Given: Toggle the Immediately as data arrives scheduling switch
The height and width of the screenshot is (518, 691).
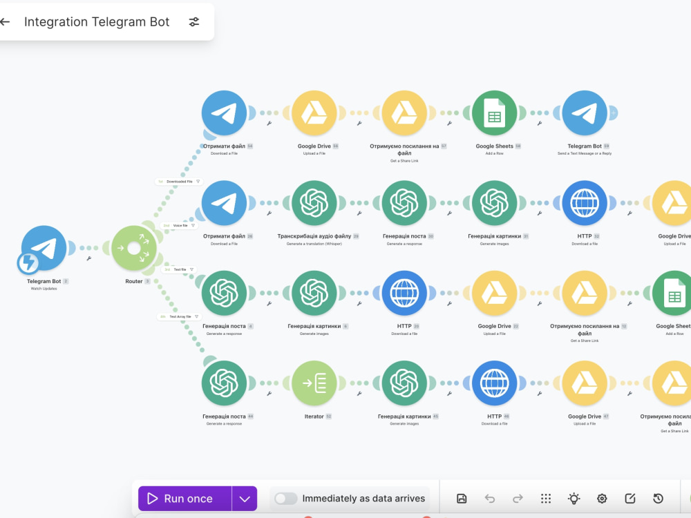Looking at the screenshot, I should pos(285,499).
